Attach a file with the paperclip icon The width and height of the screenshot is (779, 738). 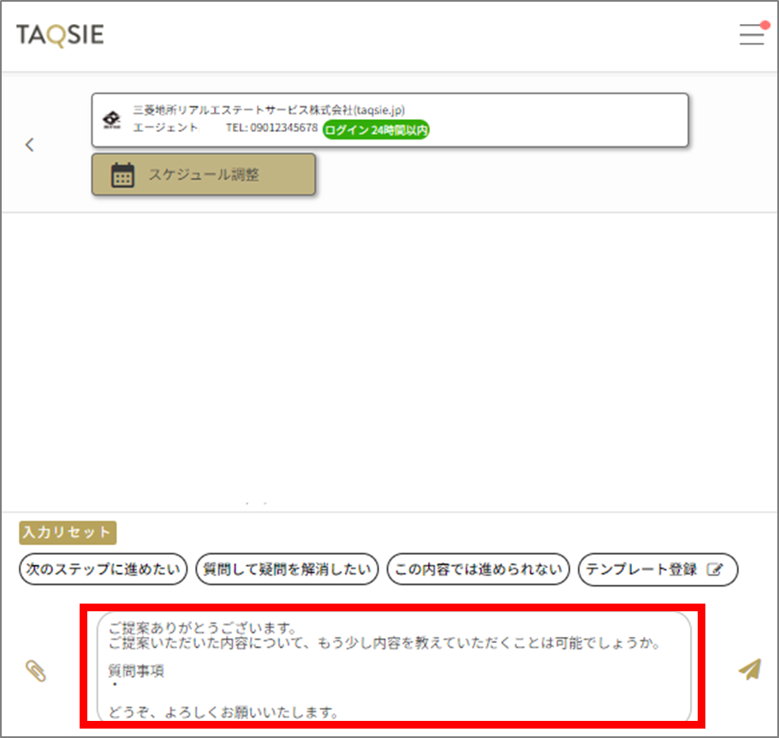(36, 671)
